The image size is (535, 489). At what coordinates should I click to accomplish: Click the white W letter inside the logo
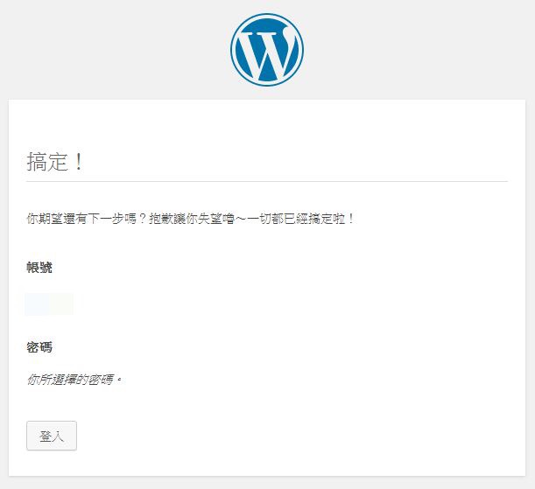268,54
